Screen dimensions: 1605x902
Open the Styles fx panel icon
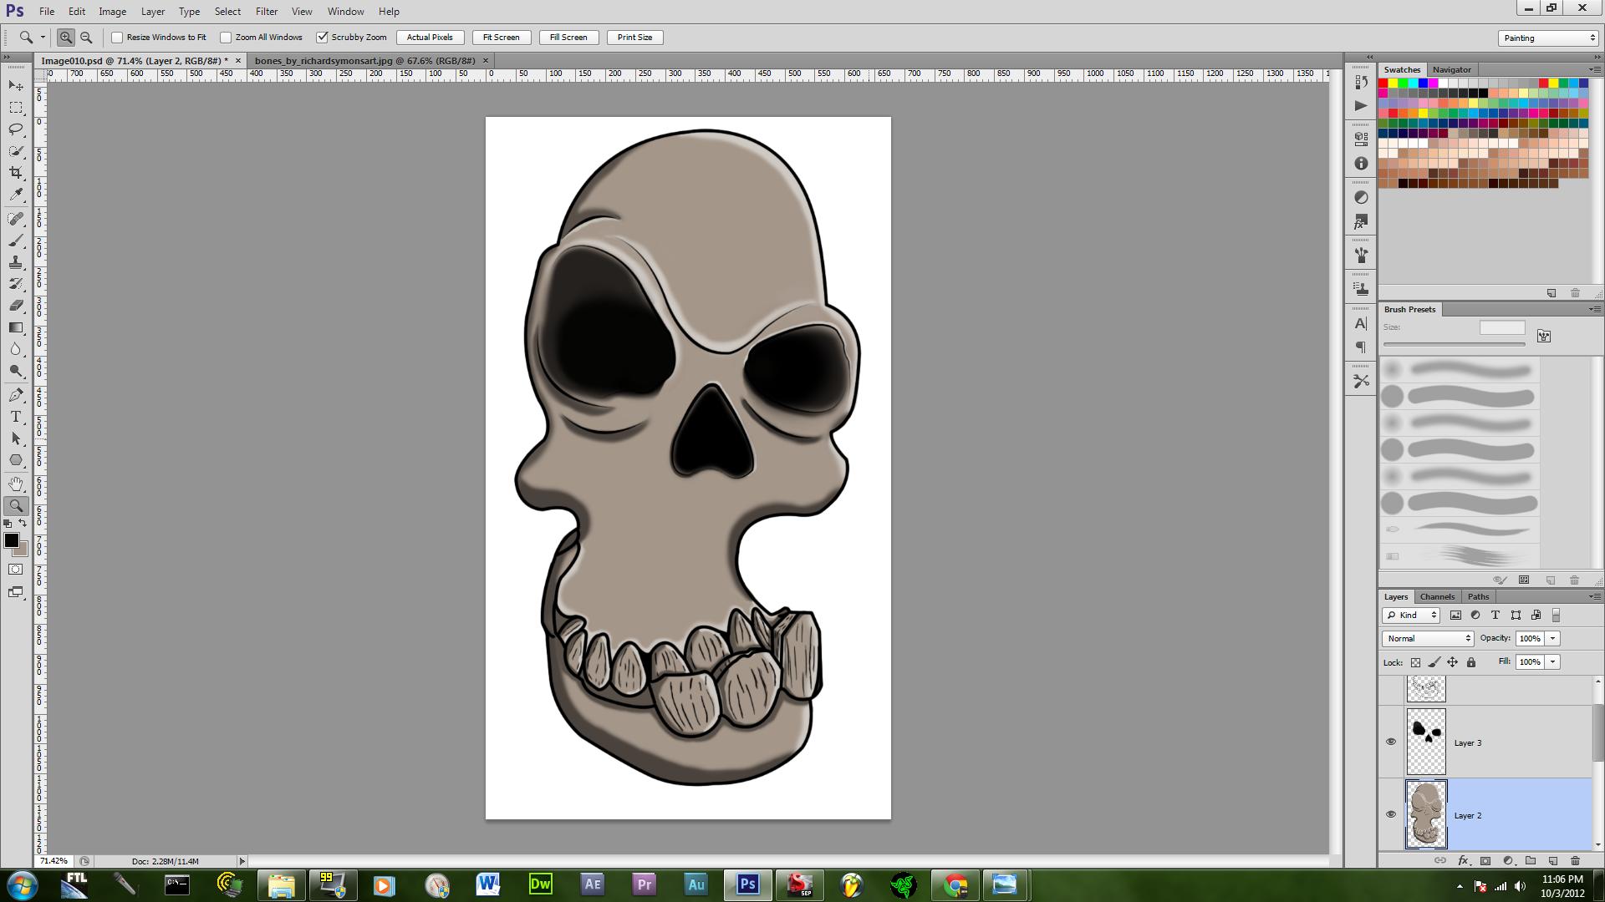1361,222
